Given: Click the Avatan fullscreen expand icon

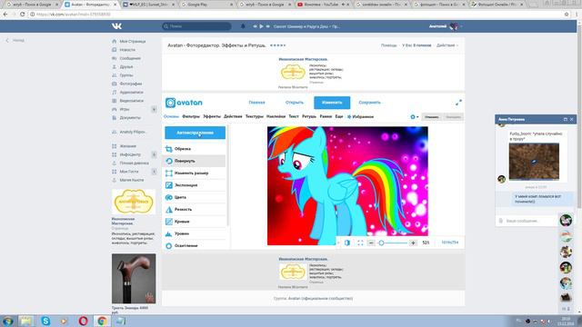Looking at the screenshot, I should tap(458, 103).
